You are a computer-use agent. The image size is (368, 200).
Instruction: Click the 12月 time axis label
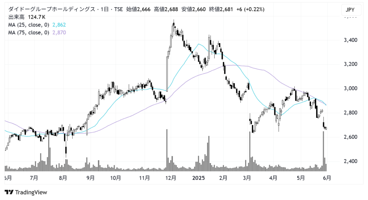(x=171, y=178)
